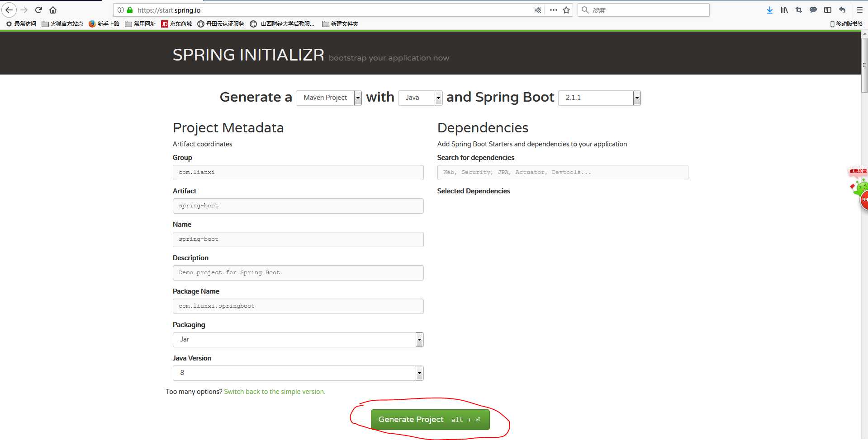This screenshot has width=868, height=440.
Task: Click the green padlock security icon
Action: click(130, 10)
